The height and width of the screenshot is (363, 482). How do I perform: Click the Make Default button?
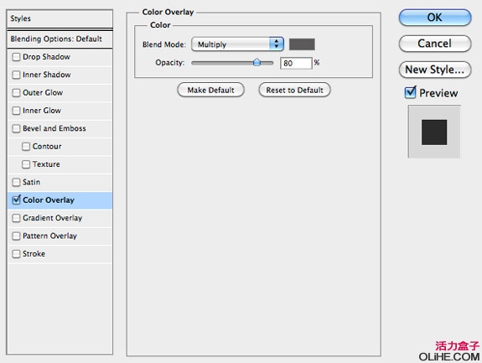coord(211,90)
